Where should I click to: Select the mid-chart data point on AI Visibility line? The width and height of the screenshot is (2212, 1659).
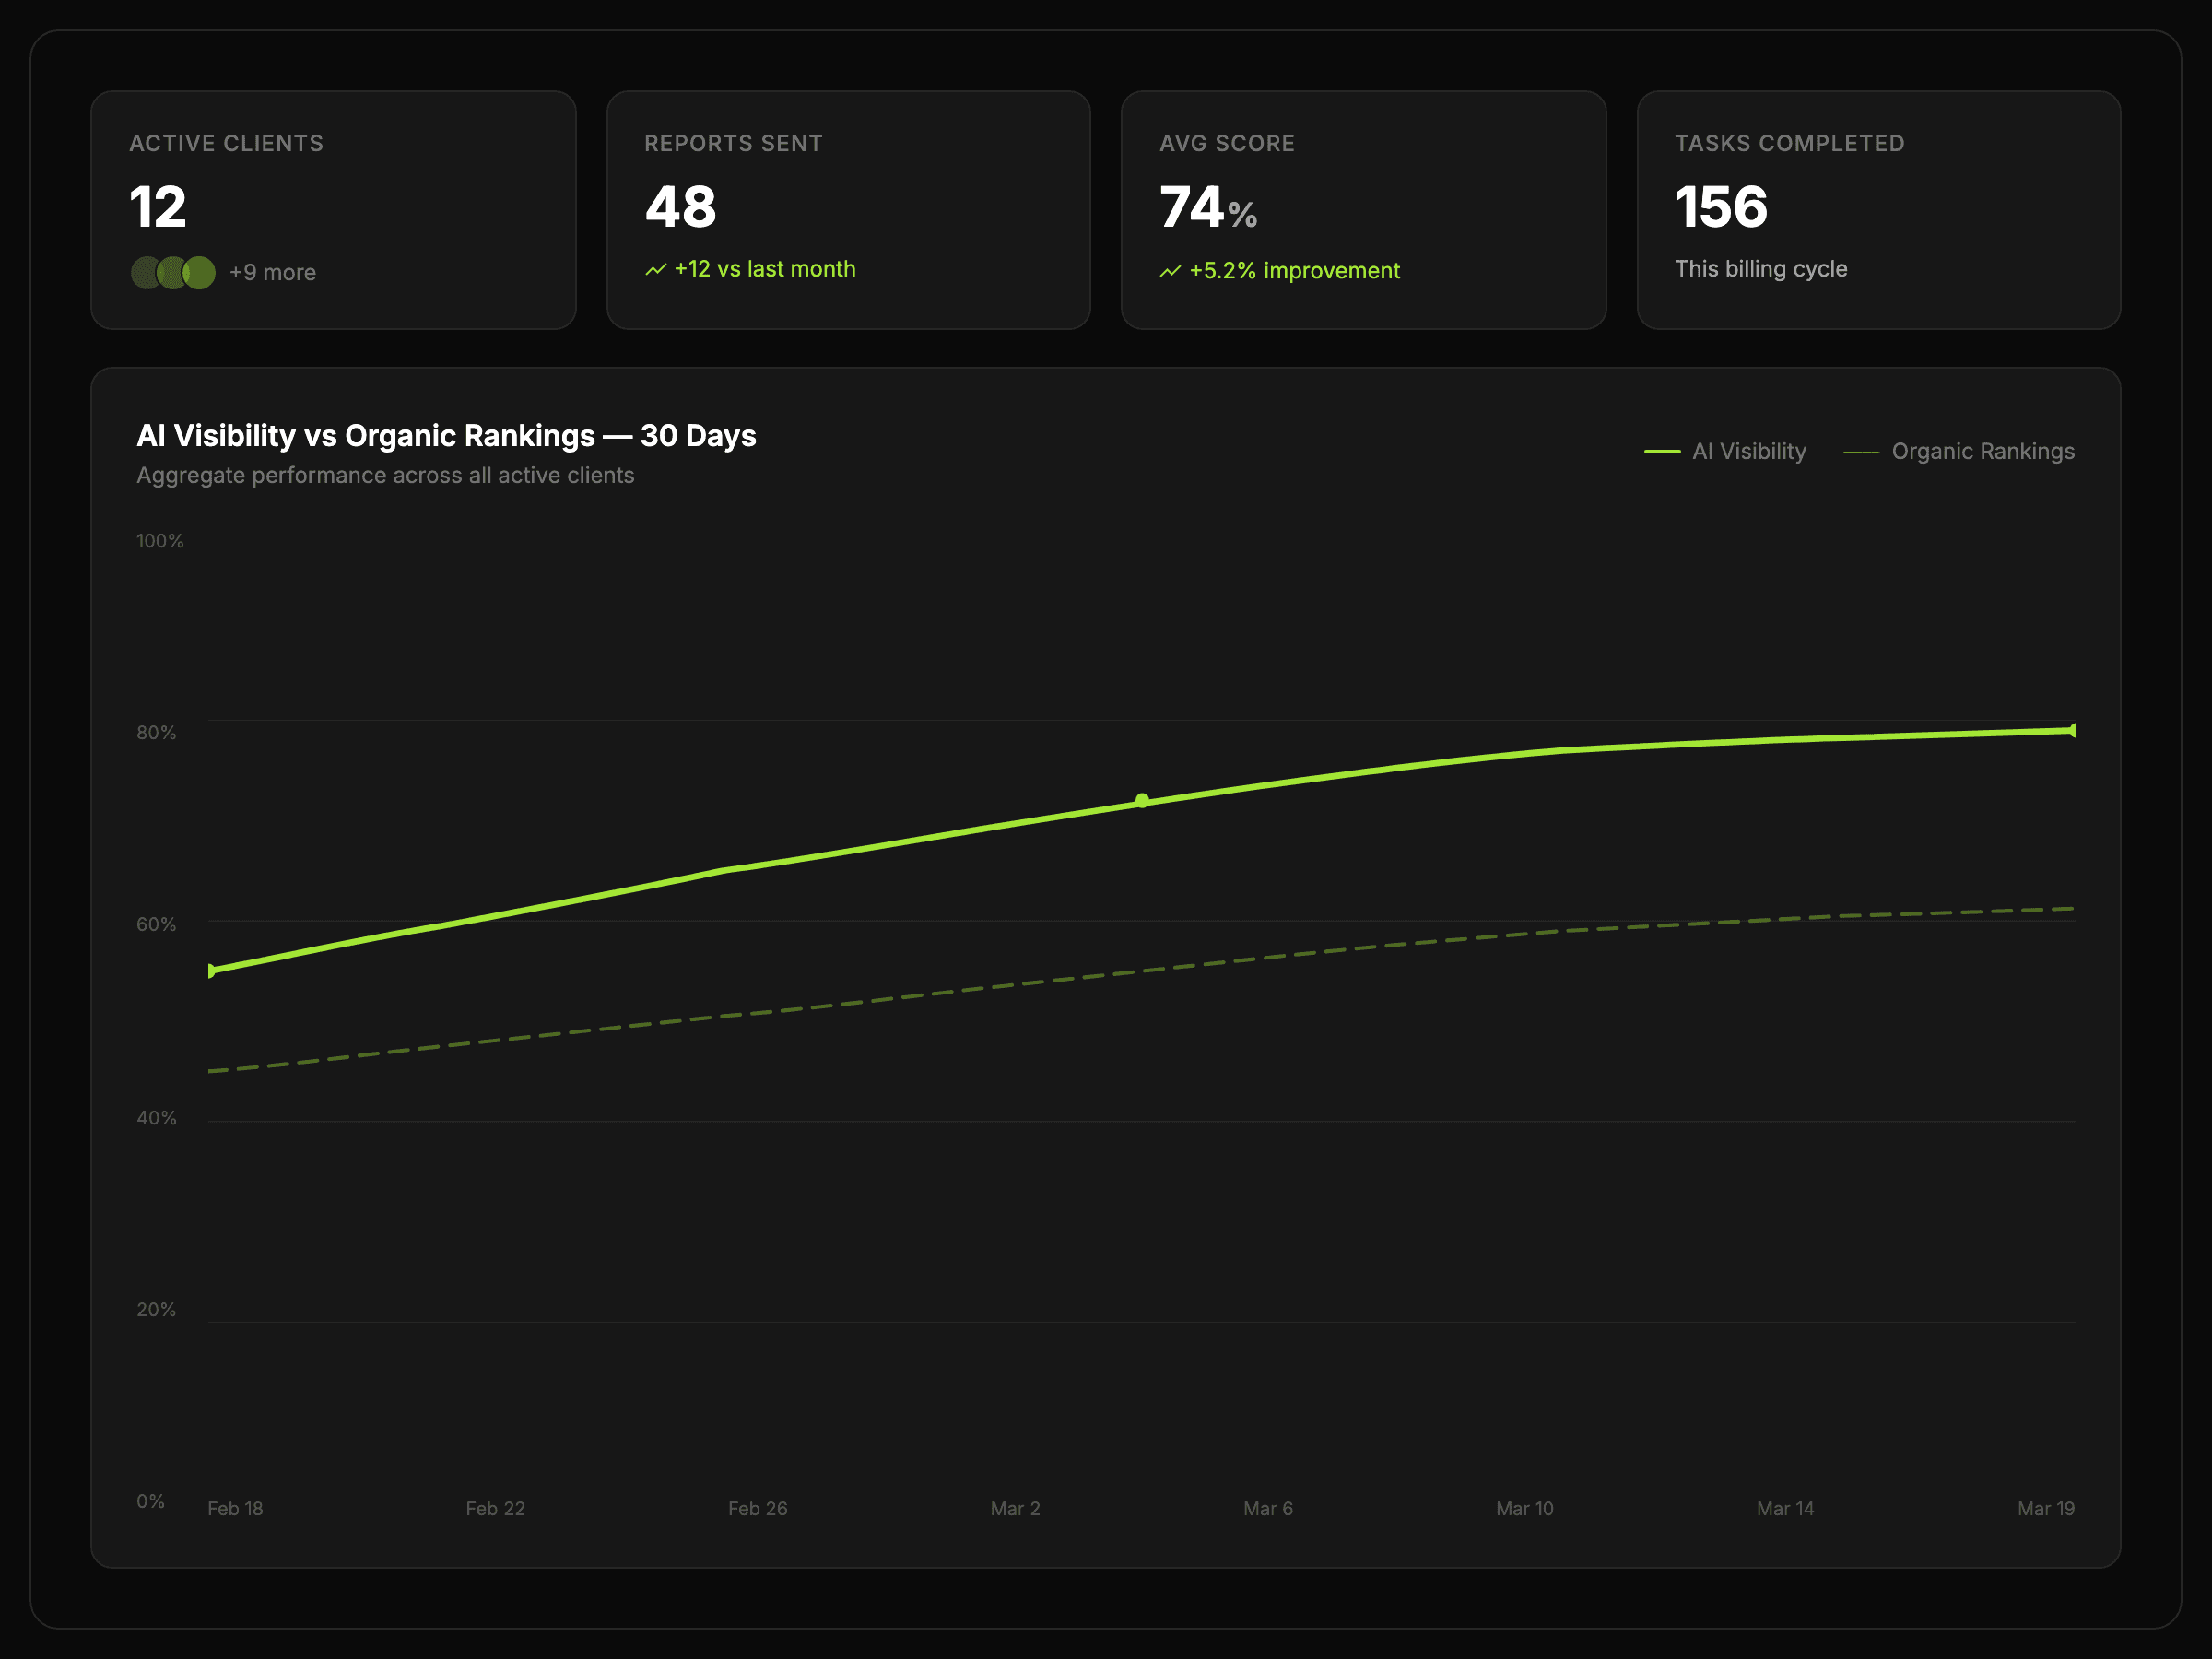[x=1141, y=801]
